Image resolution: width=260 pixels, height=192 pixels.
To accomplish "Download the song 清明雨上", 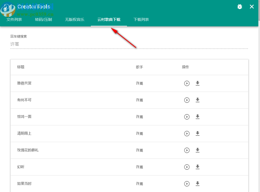I will coord(198,134).
